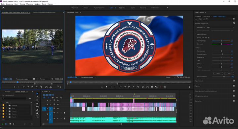
Task: Expand the Музыка bin
Action: click(x=7, y=105)
